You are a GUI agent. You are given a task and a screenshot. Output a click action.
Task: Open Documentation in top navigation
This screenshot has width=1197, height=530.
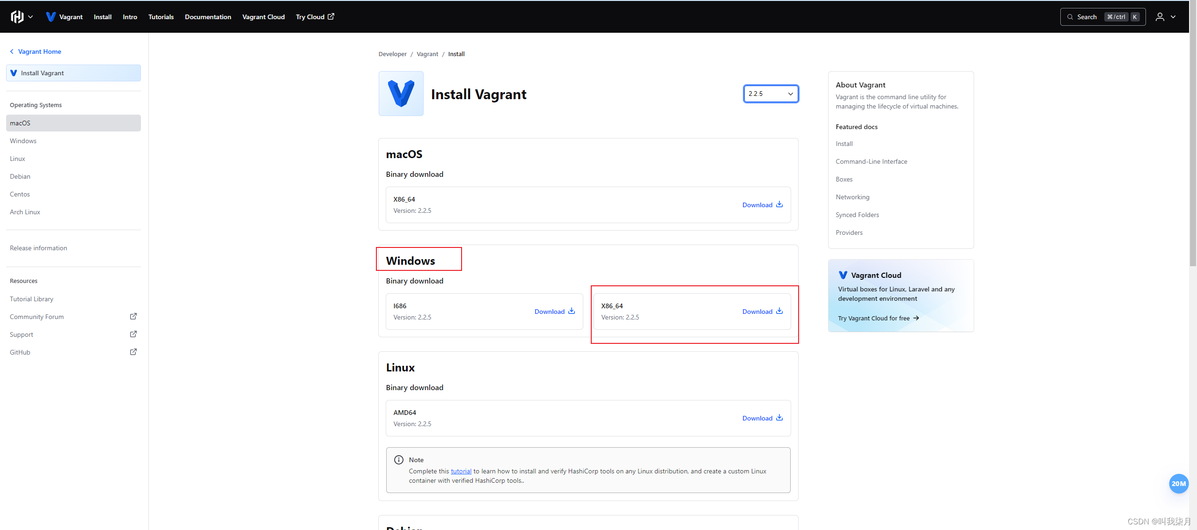coord(208,17)
